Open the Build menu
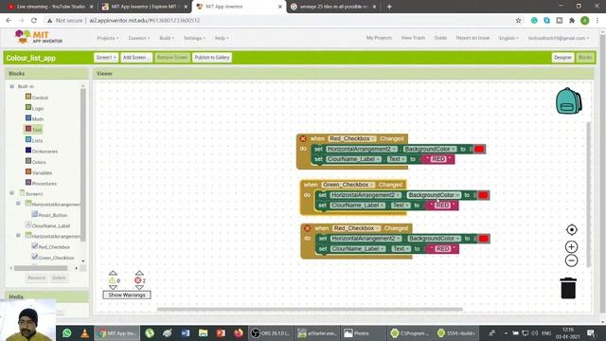This screenshot has width=606, height=341. click(x=167, y=38)
